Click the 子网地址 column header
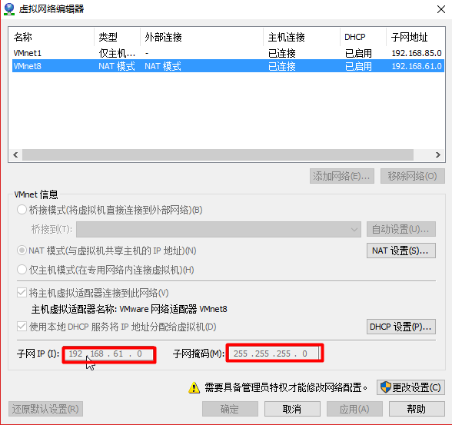This screenshot has height=425, width=452. click(x=415, y=37)
